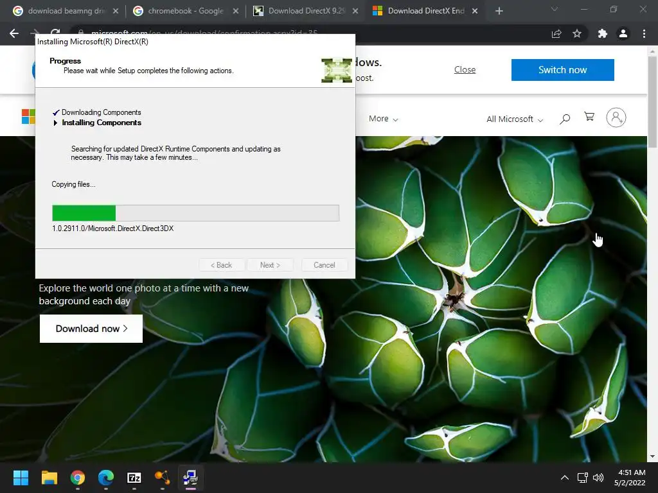Open the orange molecule app on the taskbar
This screenshot has width=658, height=493.
pyautogui.click(x=163, y=478)
